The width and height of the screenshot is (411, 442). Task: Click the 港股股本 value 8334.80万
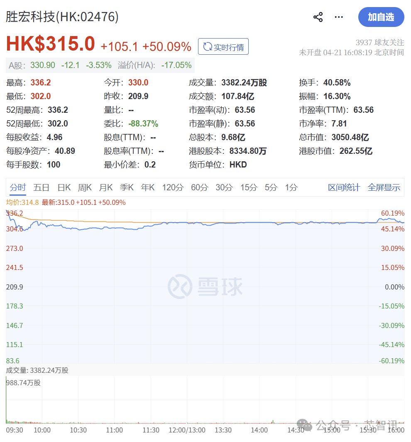coord(248,151)
